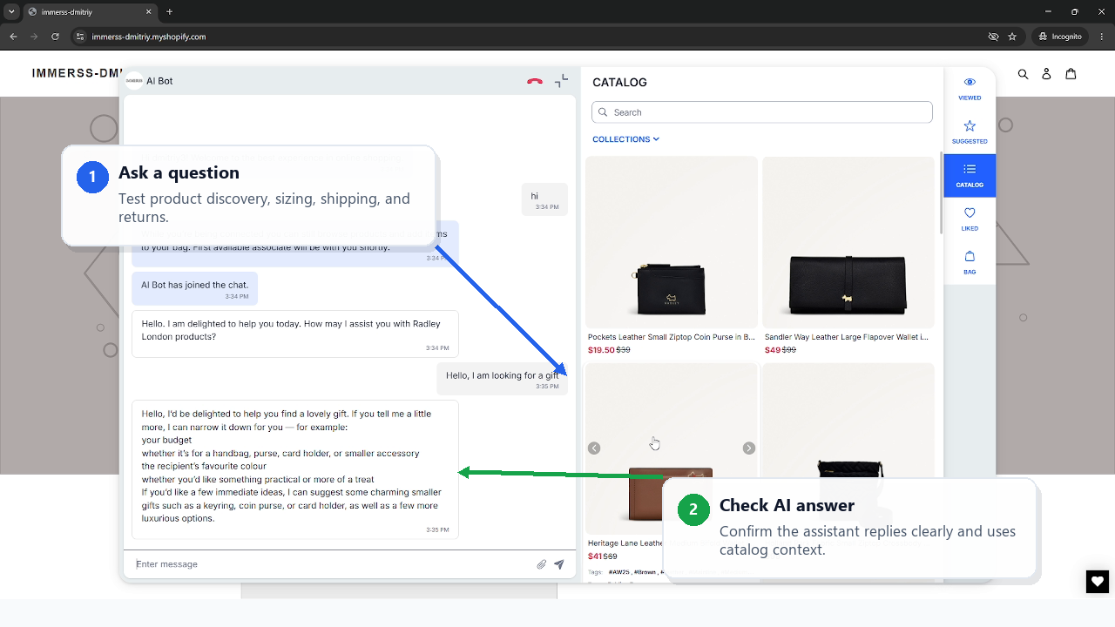Image resolution: width=1115 pixels, height=627 pixels.
Task: Open the Viewed products panel
Action: click(970, 89)
